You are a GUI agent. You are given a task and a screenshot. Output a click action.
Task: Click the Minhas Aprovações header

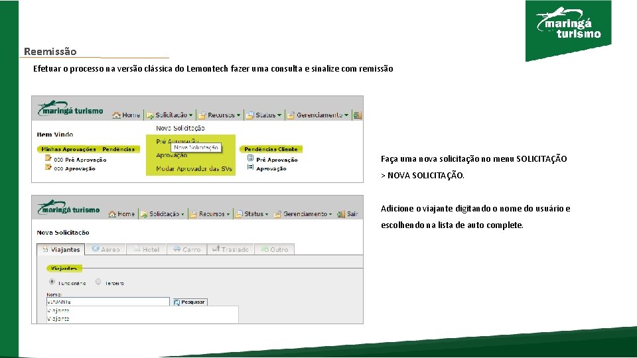coord(68,149)
